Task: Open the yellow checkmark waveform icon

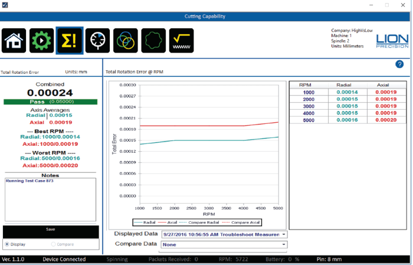Action: (x=181, y=41)
